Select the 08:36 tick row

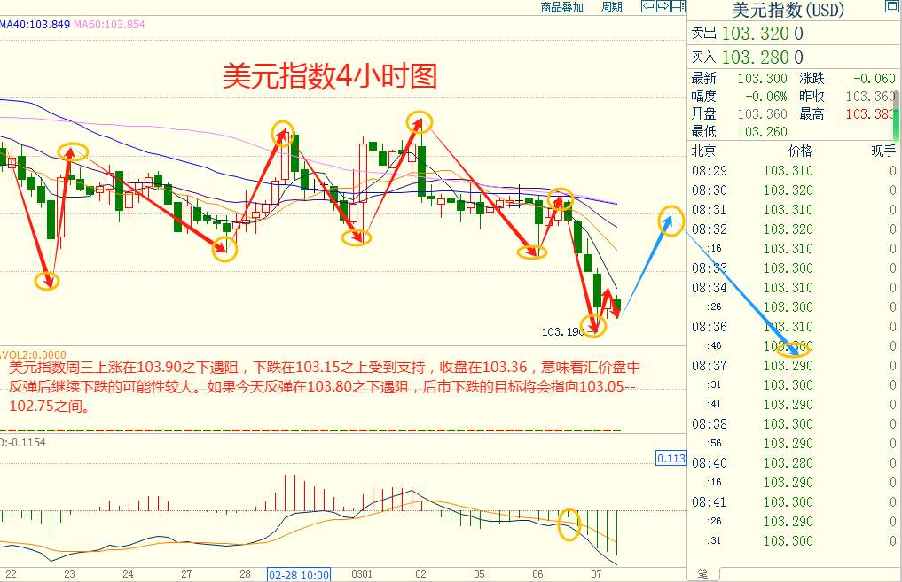[x=794, y=326]
